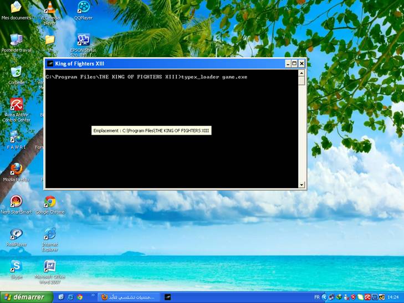
Task: Open the Mes documents desktop folder
Action: [x=16, y=11]
